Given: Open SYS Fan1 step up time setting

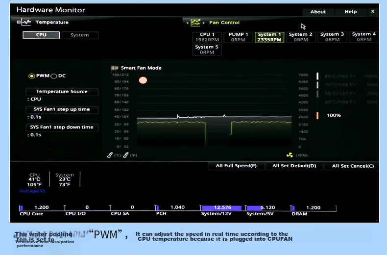Looking at the screenshot, I should click(62, 109).
